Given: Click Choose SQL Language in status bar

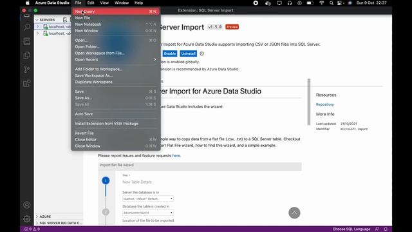Looking at the screenshot, I should tap(351, 229).
